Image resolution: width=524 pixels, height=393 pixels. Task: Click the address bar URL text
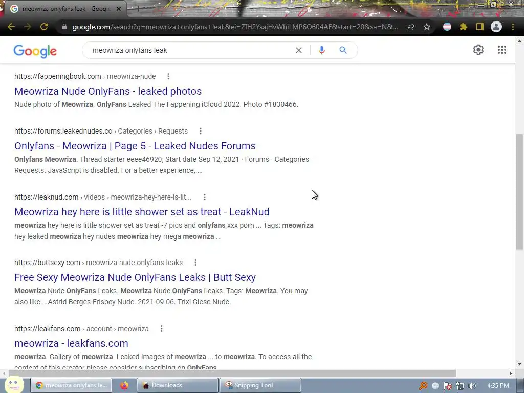pos(235,27)
